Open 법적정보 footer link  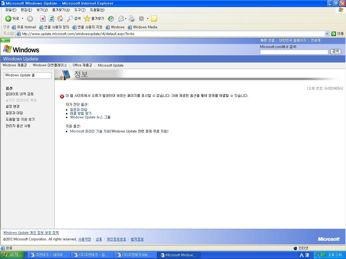[137, 239]
